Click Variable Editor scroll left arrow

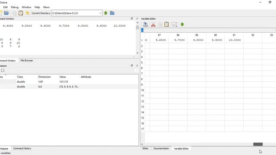point(142,144)
